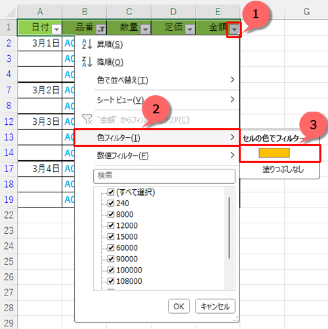Toggle the (すべて選択) checkbox
Viewport: 328px width, 329px height.
(x=111, y=192)
